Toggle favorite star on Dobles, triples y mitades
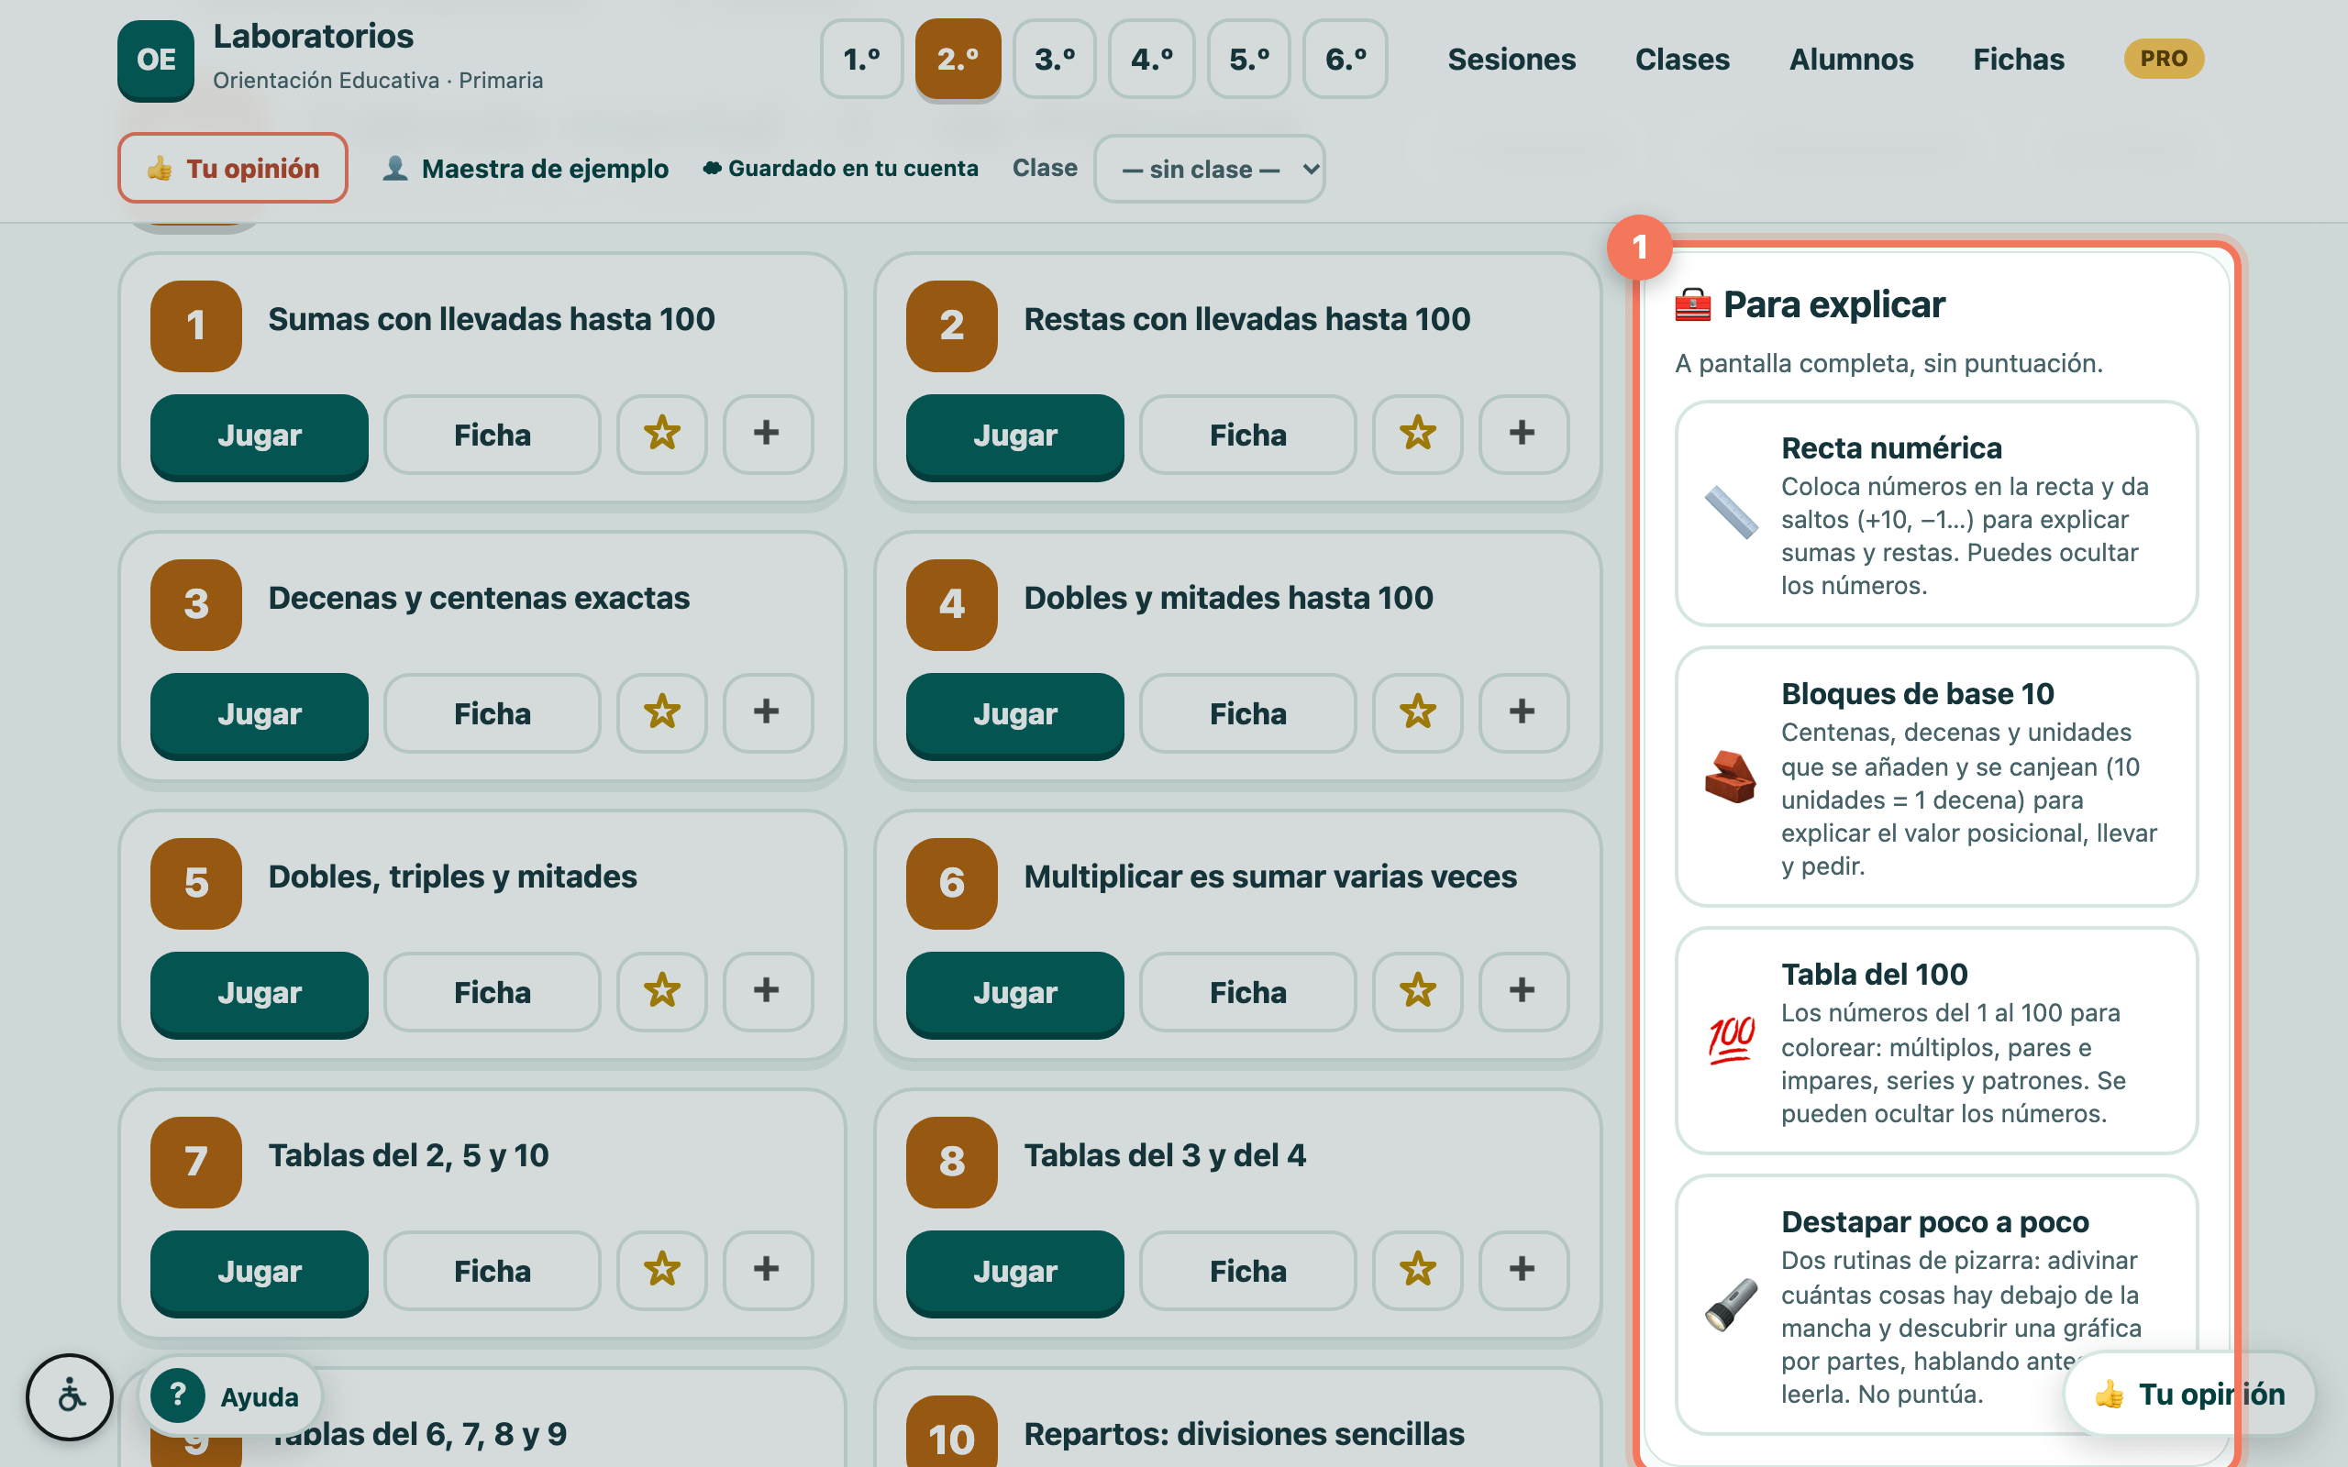This screenshot has width=2348, height=1467. tap(661, 991)
